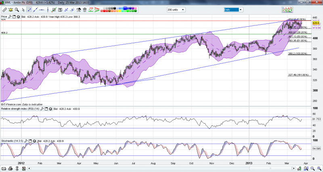Click the right scroll arrow
This screenshot has width=323, height=172.
294,168
